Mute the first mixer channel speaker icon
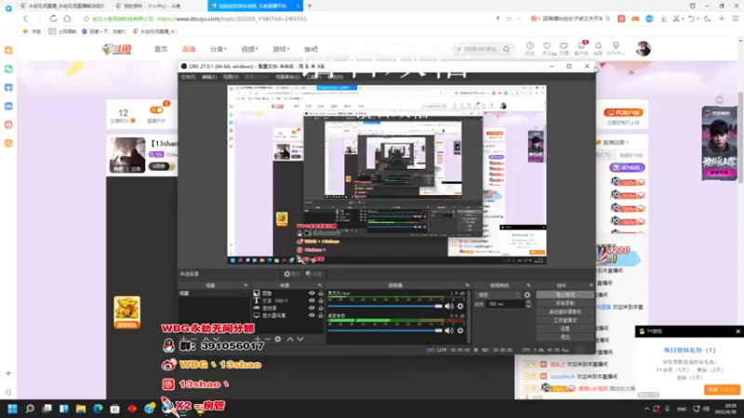Image resolution: width=744 pixels, height=418 pixels. tap(449, 307)
